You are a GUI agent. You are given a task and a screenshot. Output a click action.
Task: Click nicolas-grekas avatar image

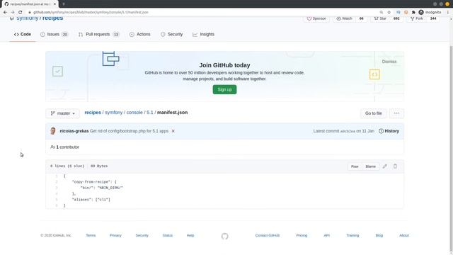coord(53,131)
